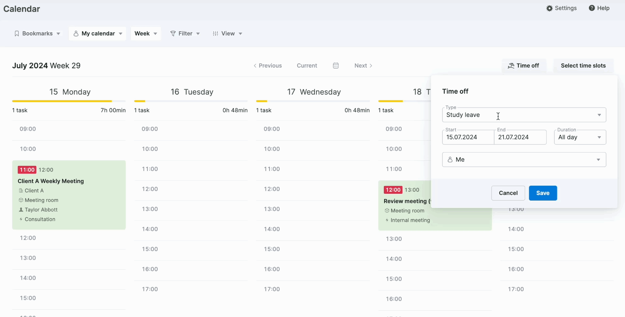This screenshot has width=625, height=317.
Task: Click the Taylor Abbott person icon
Action: click(x=21, y=210)
